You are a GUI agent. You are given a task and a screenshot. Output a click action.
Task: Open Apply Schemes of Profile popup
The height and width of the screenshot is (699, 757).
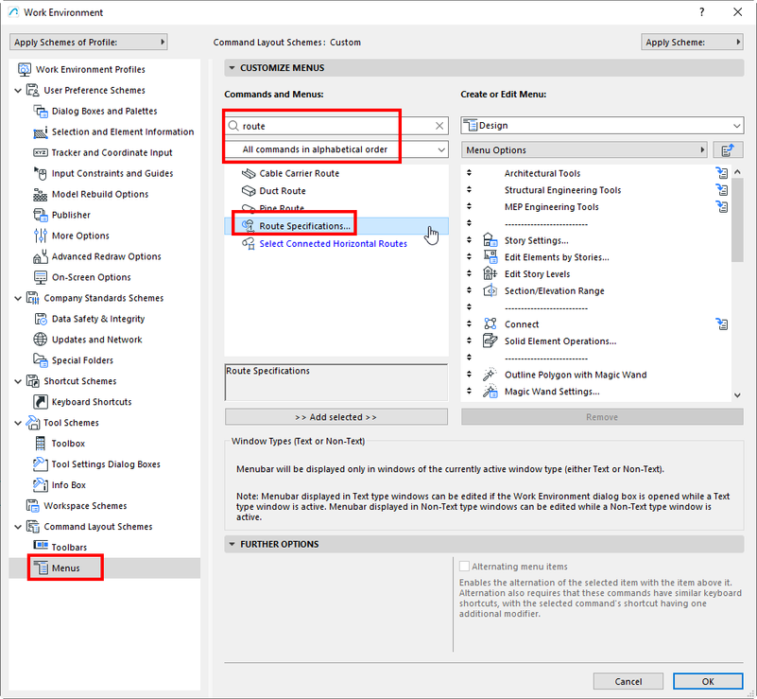click(88, 42)
